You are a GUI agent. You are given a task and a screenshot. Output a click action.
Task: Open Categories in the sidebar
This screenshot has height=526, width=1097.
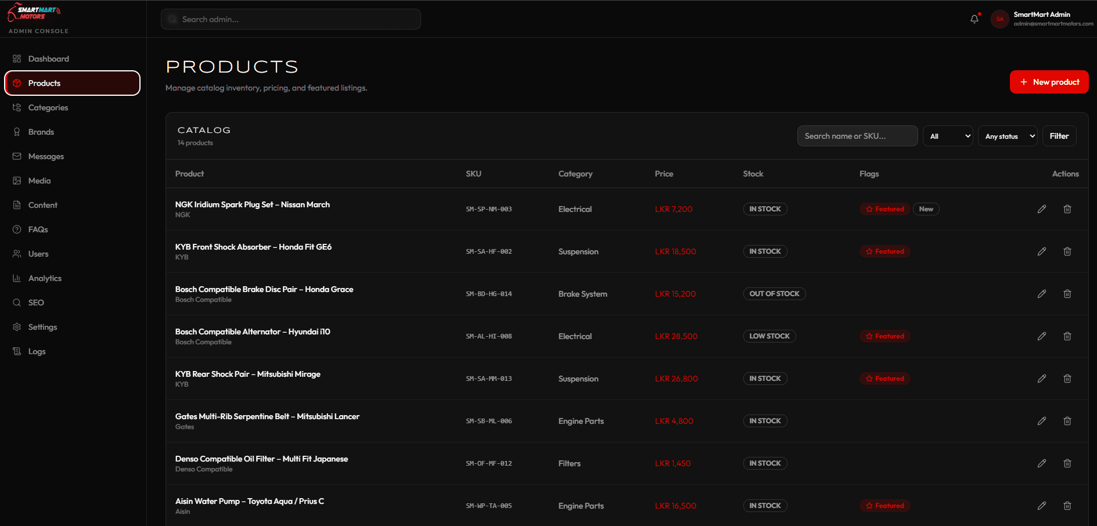pyautogui.click(x=73, y=107)
